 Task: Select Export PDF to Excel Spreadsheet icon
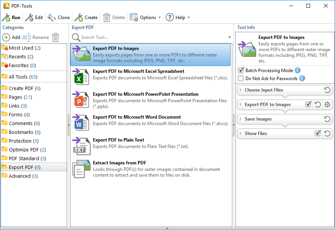click(81, 77)
